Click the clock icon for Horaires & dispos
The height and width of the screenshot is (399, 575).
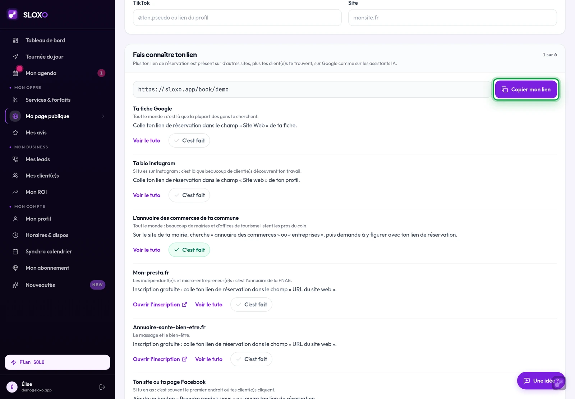point(15,235)
